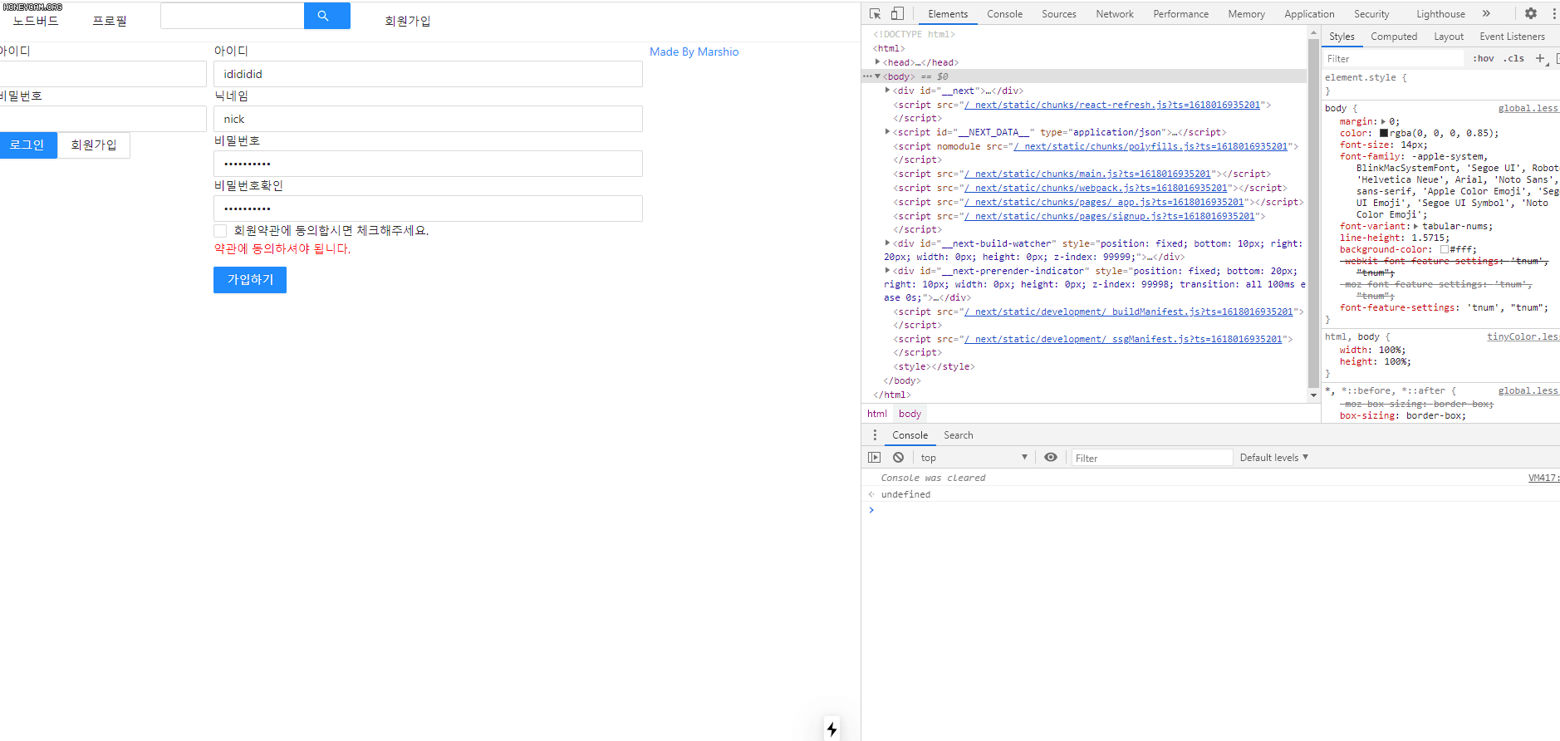Switch to Layout styles tab
This screenshot has height=741, width=1560.
click(x=1449, y=37)
